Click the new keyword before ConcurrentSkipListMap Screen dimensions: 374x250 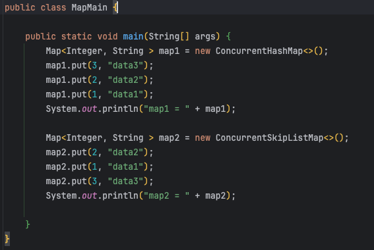[x=203, y=137]
